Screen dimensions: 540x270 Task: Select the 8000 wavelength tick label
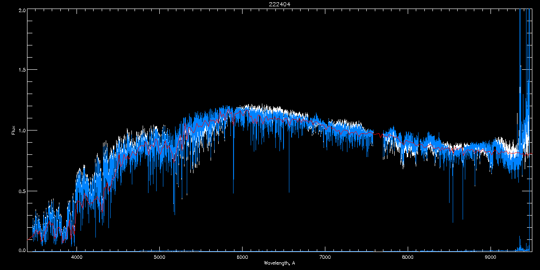click(x=408, y=257)
